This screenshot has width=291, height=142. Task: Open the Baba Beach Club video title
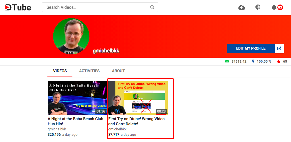76,121
